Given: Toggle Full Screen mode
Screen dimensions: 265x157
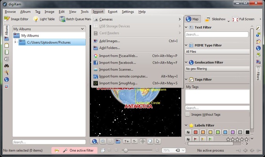Looking at the screenshot, I should [243, 19].
